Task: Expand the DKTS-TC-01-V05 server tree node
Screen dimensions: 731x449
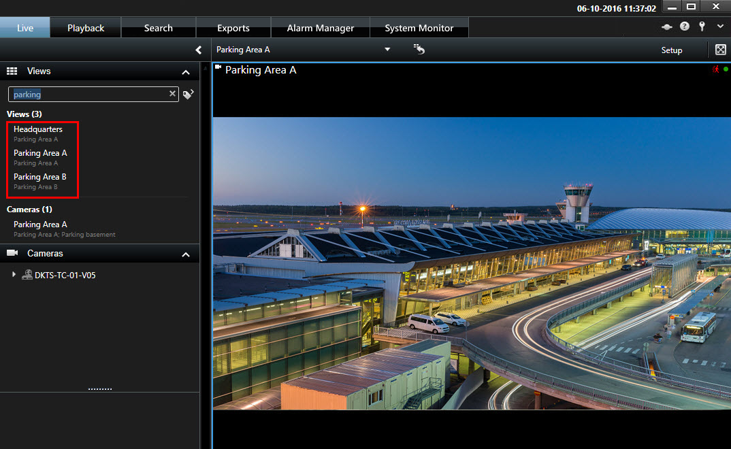Action: [14, 275]
